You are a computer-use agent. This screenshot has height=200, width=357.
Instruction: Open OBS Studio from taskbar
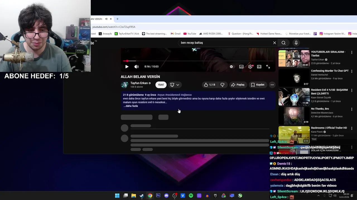(x=175, y=196)
